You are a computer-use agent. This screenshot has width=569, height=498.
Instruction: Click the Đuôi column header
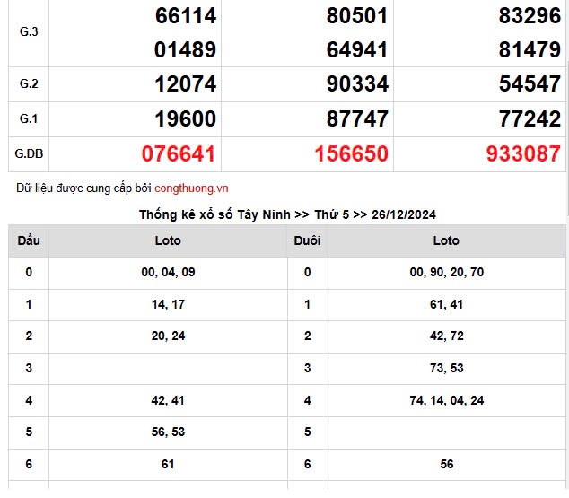(x=307, y=240)
